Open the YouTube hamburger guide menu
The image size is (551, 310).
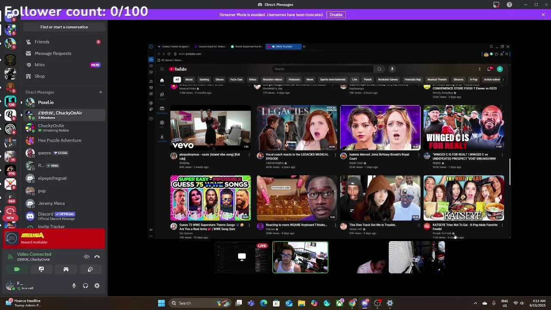coord(162,69)
